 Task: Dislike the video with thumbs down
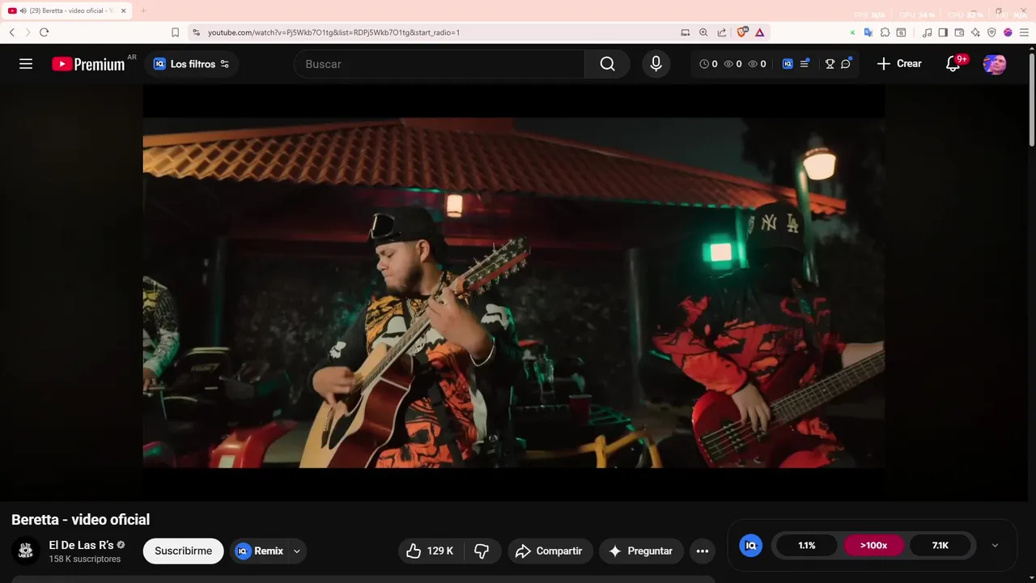482,551
